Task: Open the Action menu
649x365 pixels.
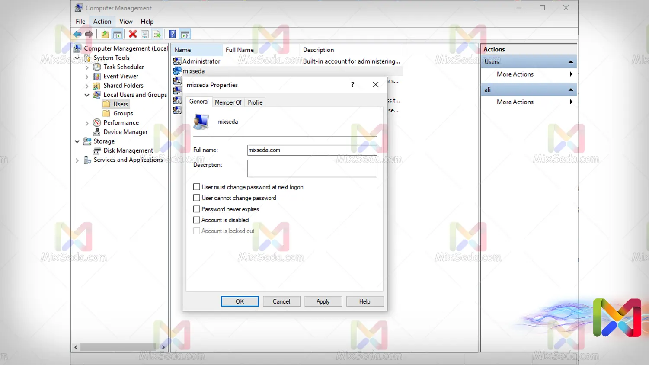Action: 102,22
